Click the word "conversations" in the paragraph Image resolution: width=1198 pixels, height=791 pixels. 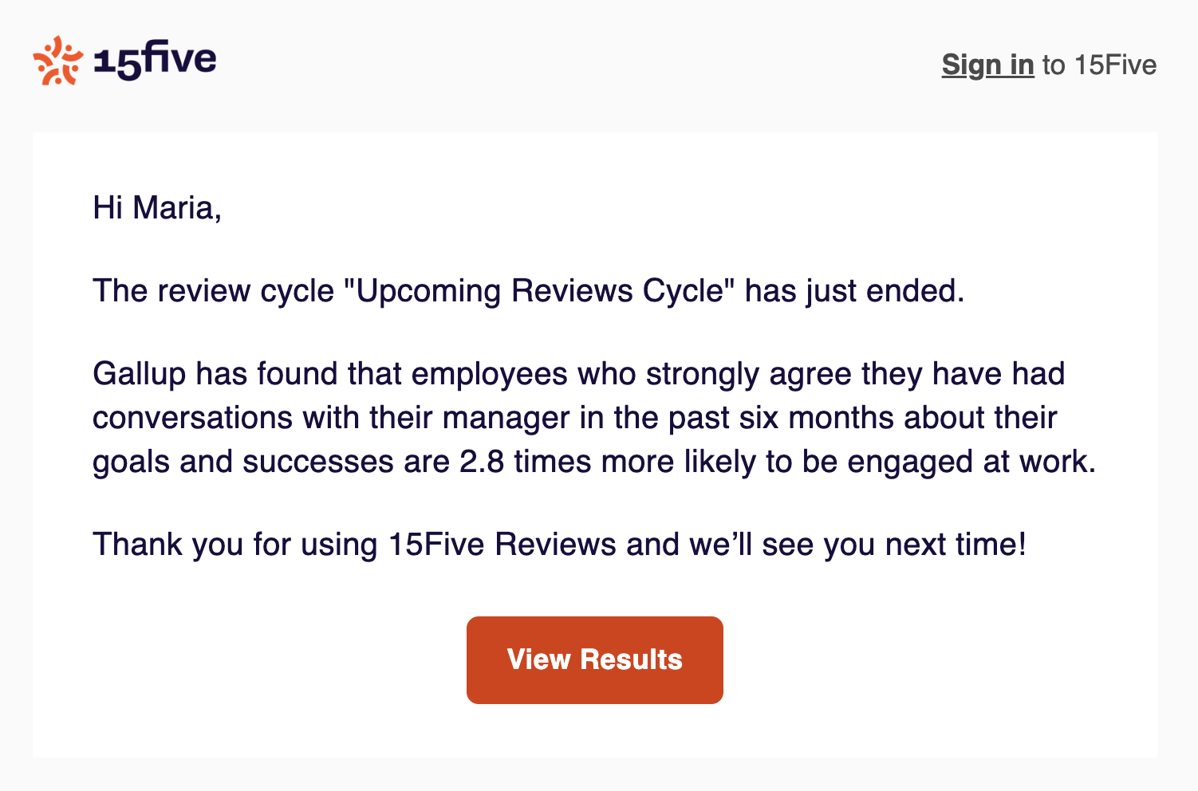192,418
